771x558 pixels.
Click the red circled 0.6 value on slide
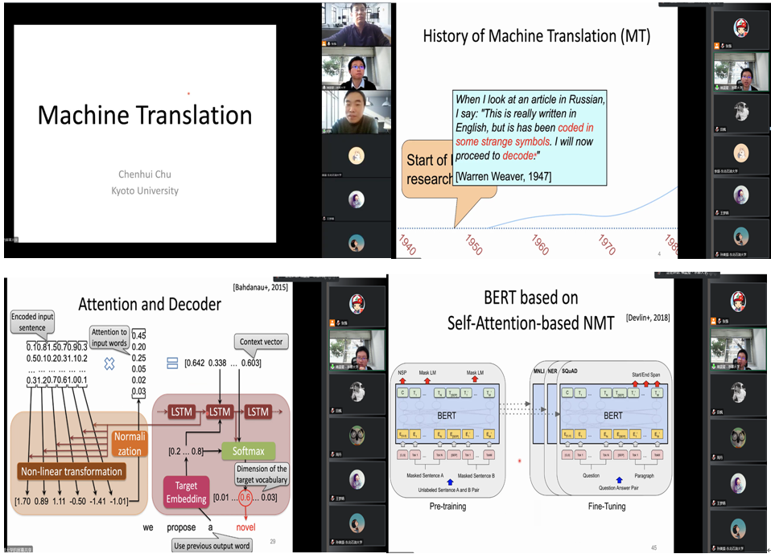point(244,497)
